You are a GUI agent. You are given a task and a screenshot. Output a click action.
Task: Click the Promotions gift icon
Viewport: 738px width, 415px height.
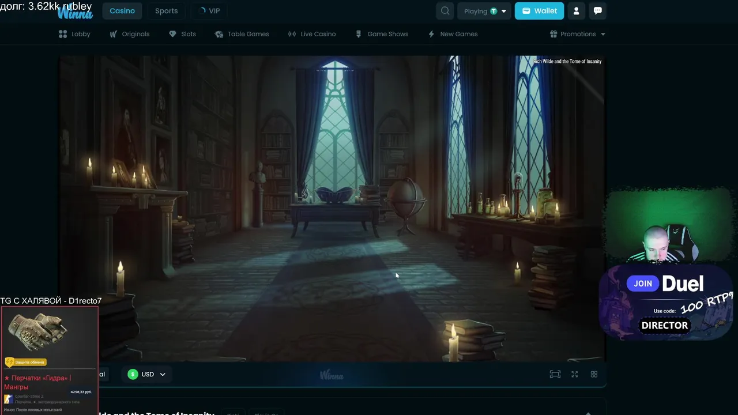(x=554, y=34)
